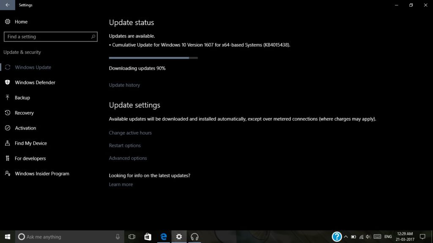The height and width of the screenshot is (243, 433).
Task: Go back with the Settings back arrow
Action: (x=8, y=5)
